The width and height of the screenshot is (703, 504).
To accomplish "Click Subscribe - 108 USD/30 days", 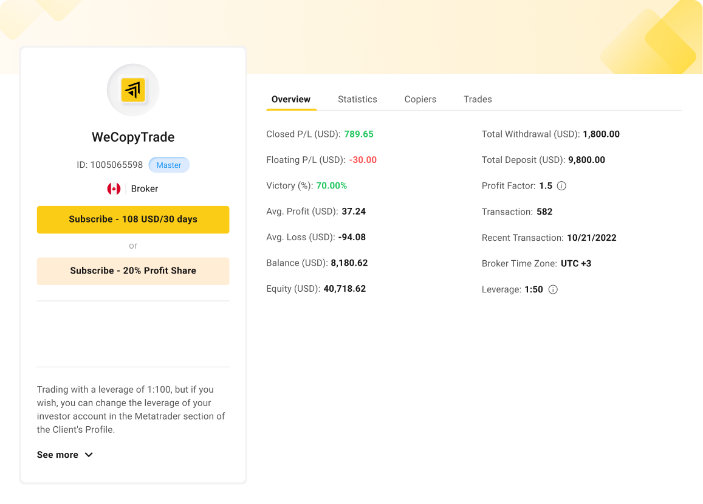I will pyautogui.click(x=133, y=219).
